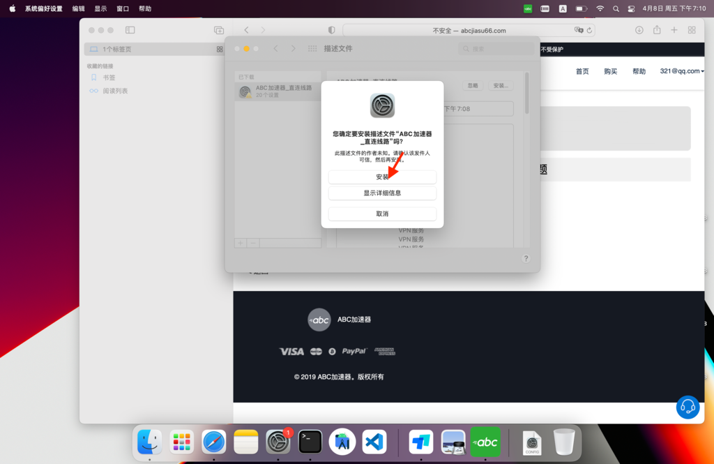The height and width of the screenshot is (464, 714).
Task: Reload the page in Safari
Action: 589,30
